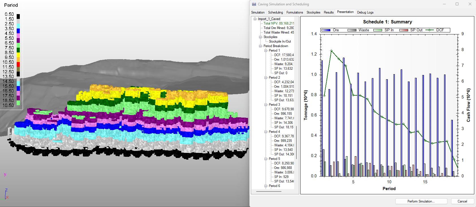Open the Debug Logs tab
Screen dimensions: 476x207
[365, 12]
